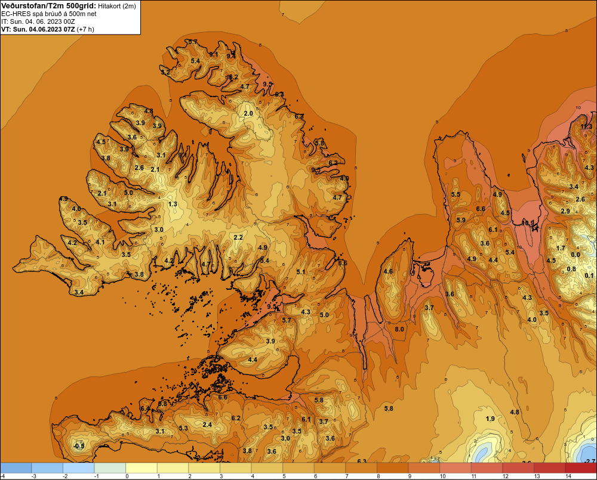597x480 pixels.
Task: Click the '1.9' temperature value in southeast highlands
Action: coord(490,419)
